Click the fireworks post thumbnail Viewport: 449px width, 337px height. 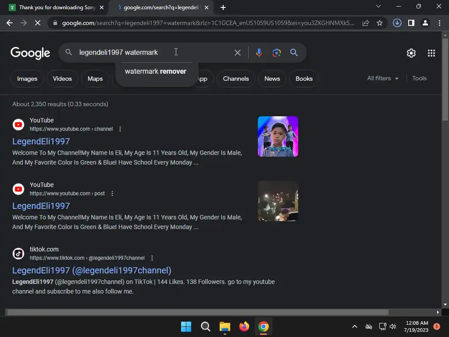[x=278, y=201]
